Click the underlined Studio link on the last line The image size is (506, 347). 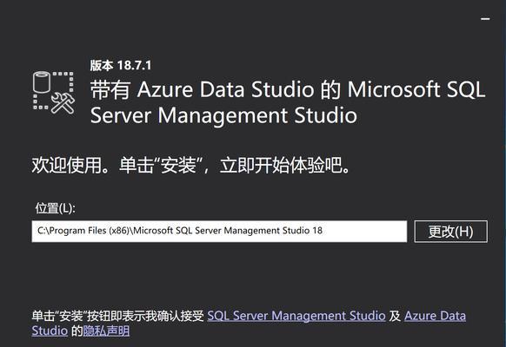pos(50,331)
